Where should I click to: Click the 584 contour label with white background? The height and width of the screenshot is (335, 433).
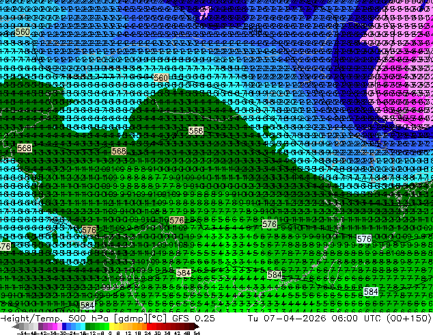pyautogui.click(x=371, y=292)
